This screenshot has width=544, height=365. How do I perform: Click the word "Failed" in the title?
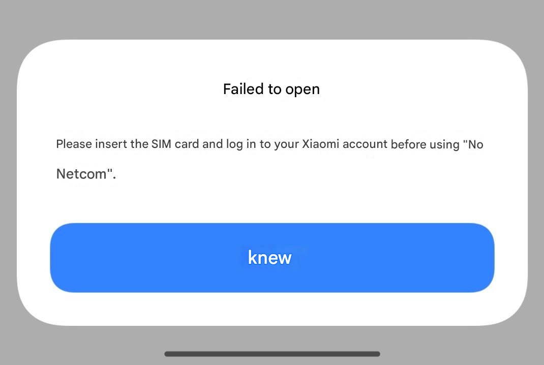tap(243, 89)
